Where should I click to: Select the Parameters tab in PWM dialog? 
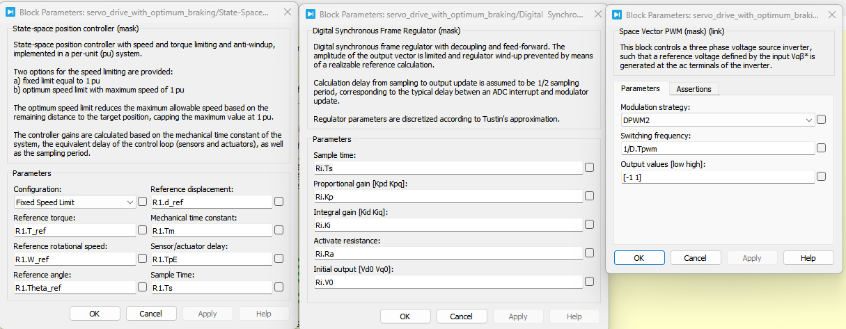pyautogui.click(x=641, y=88)
